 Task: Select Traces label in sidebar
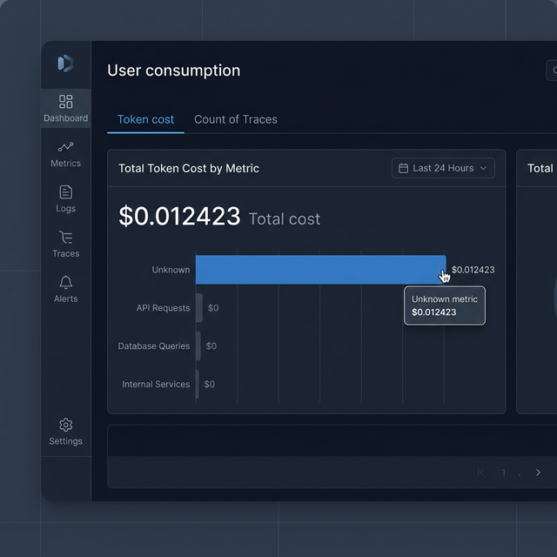[x=66, y=253]
